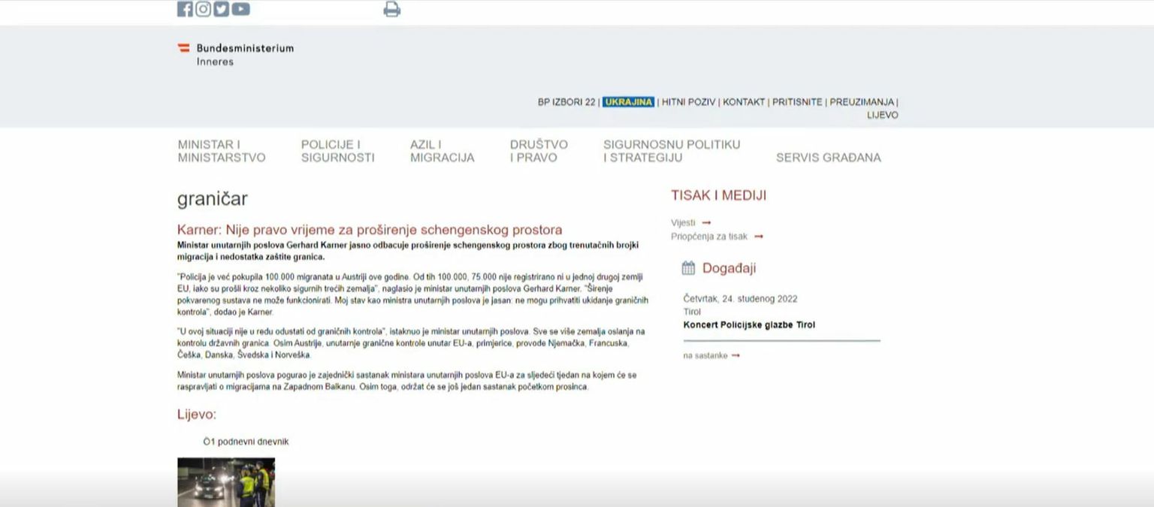Expand the AZIL I MIGRACIJA menu
This screenshot has height=507, width=1154.
coord(442,151)
